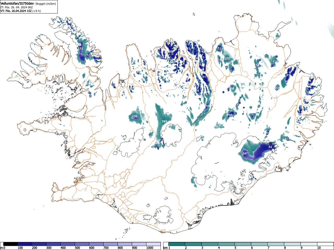Click the "152" value in Westfjords

(x=81, y=49)
